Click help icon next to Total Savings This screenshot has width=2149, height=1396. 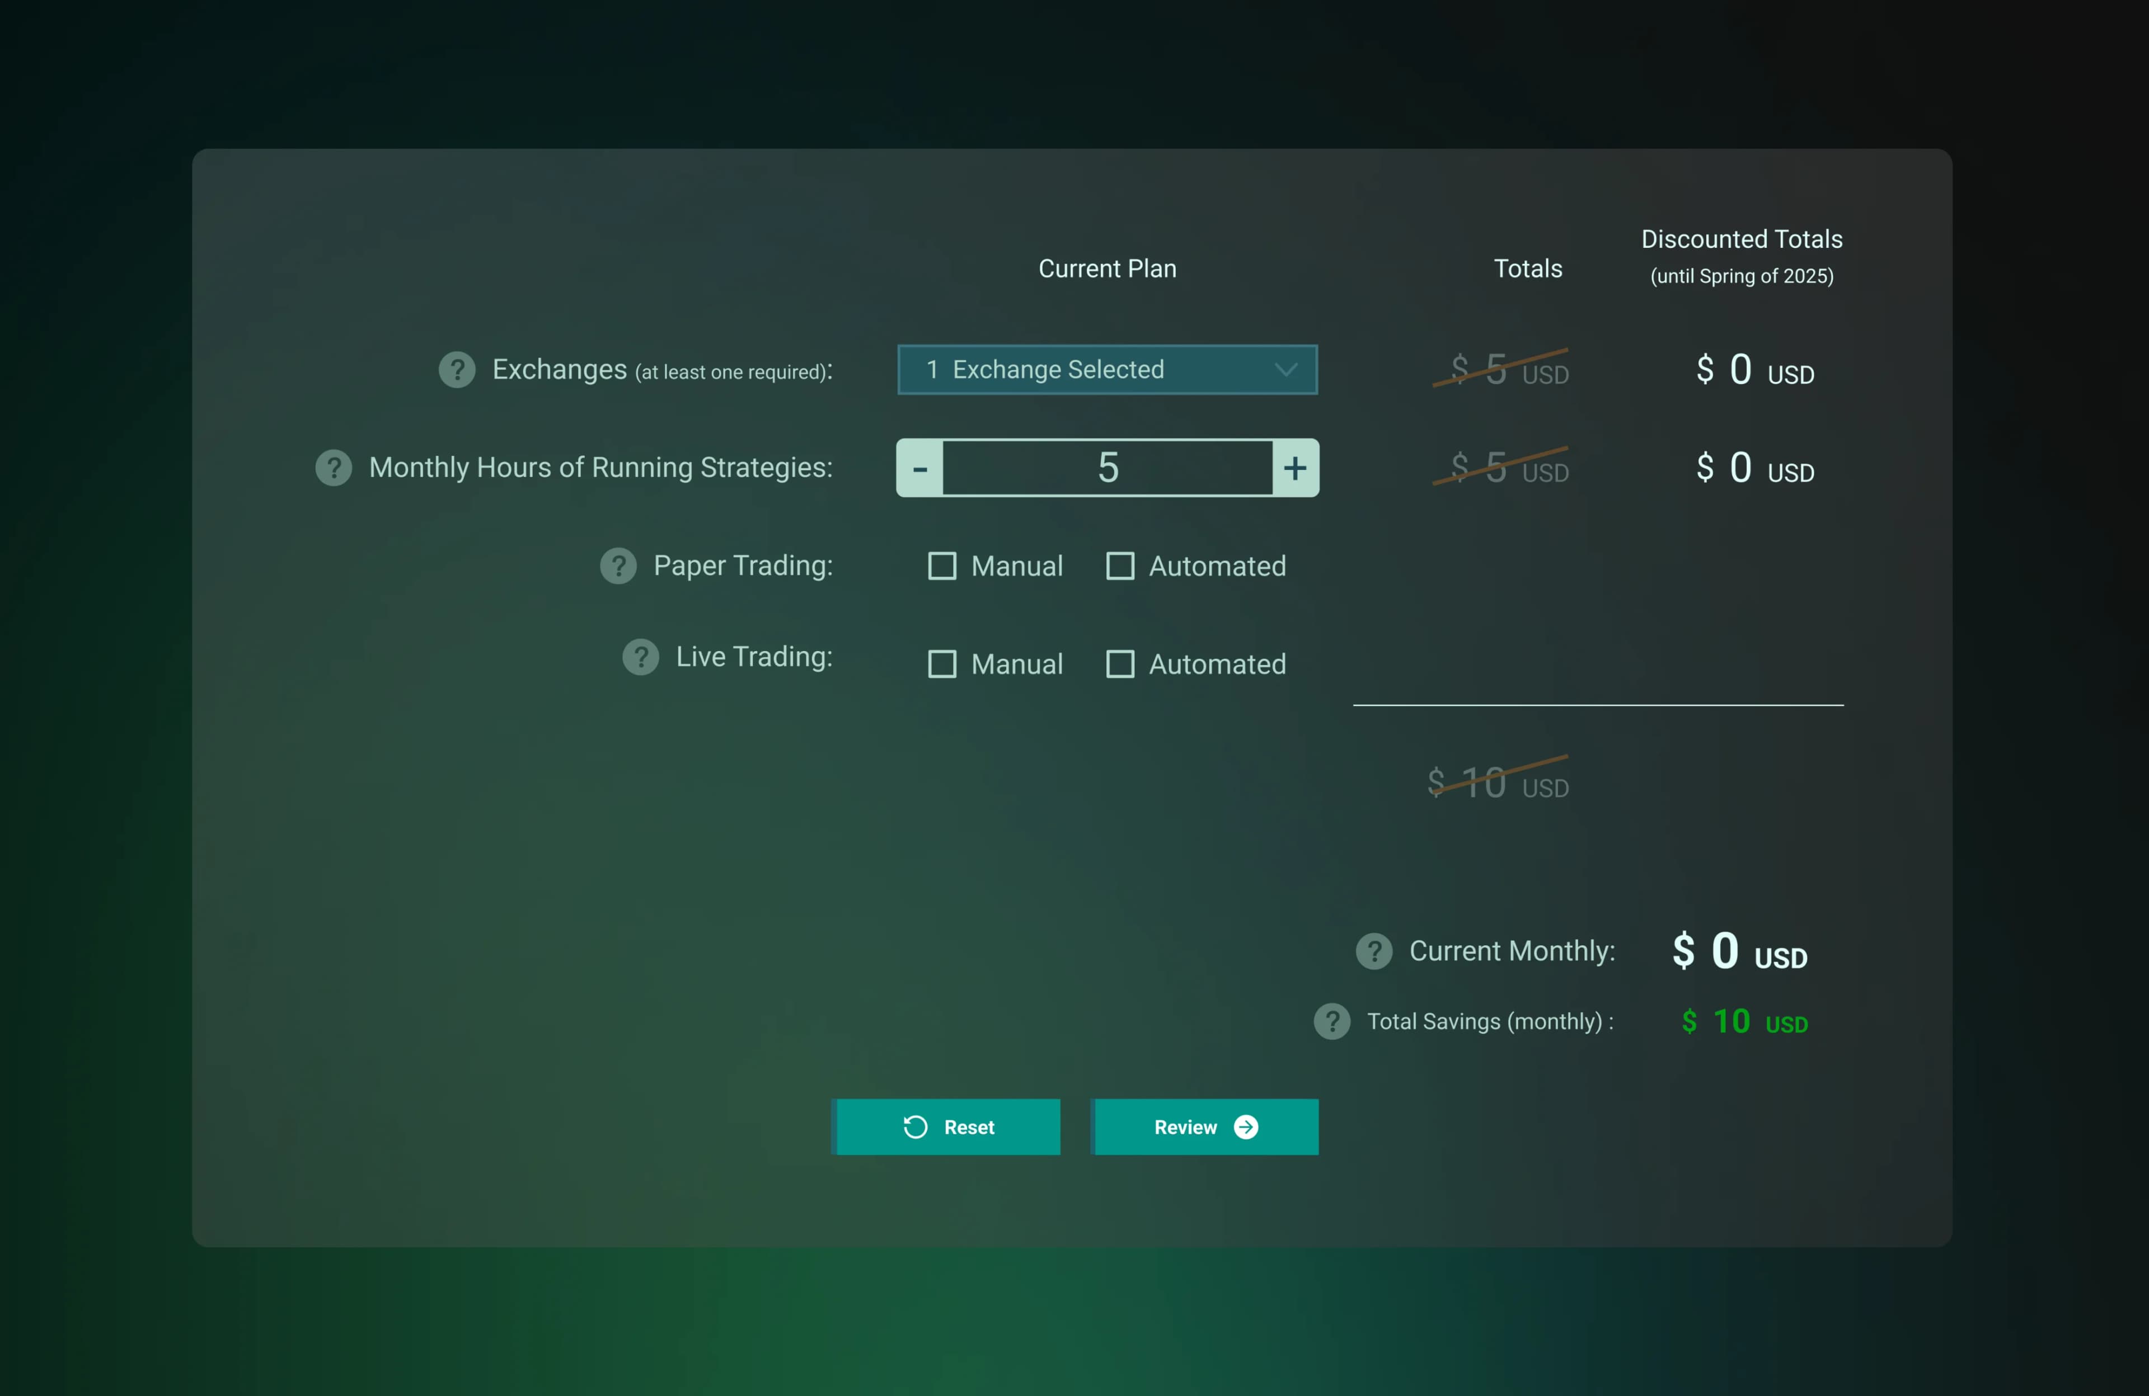click(x=1332, y=1021)
